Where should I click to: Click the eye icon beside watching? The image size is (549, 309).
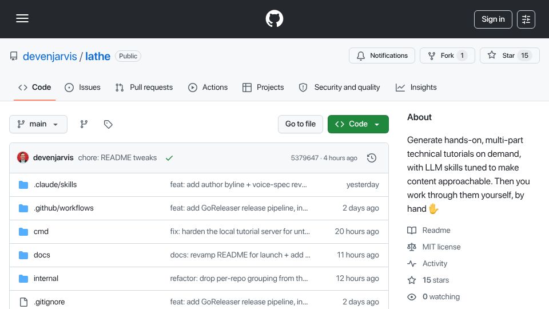pos(412,297)
